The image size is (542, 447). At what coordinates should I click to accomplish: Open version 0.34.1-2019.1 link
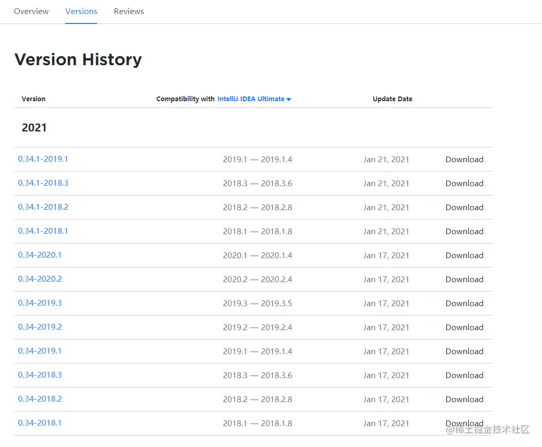(43, 159)
